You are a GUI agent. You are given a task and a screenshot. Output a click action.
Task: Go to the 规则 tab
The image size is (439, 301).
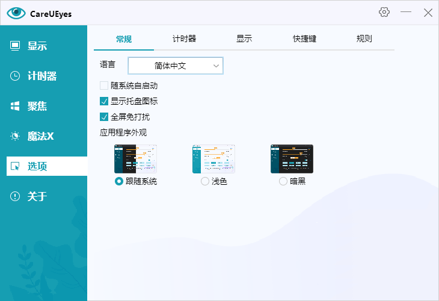364,39
